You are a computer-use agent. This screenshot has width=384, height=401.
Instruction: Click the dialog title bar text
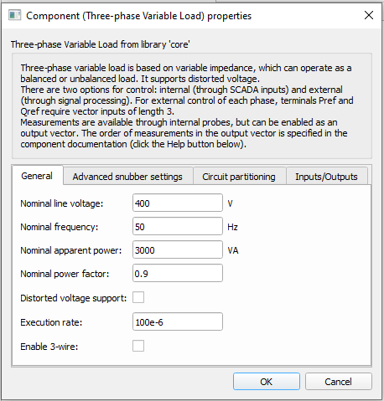click(139, 16)
